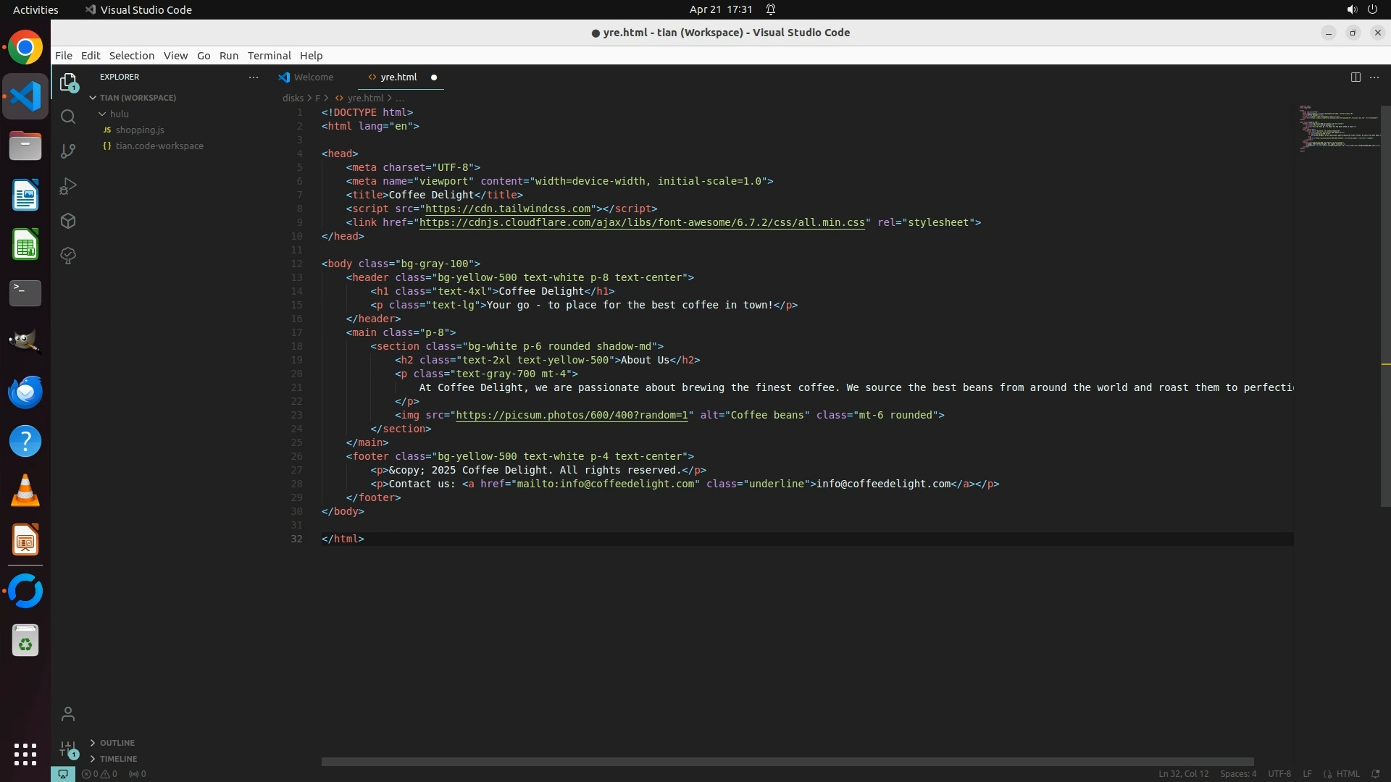This screenshot has width=1391, height=782.
Task: Switch to the Welcome tab
Action: pos(313,77)
